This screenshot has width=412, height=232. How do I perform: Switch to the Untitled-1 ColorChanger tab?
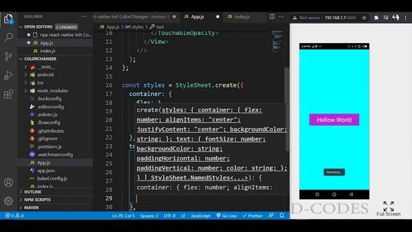(x=135, y=17)
